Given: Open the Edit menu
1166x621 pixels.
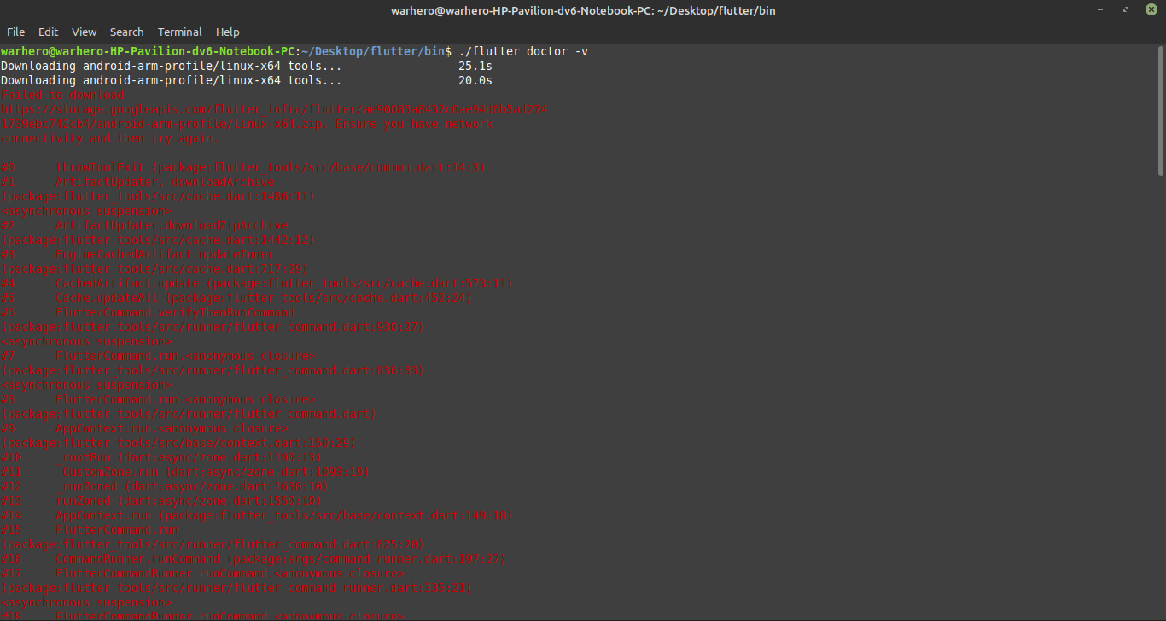Looking at the screenshot, I should pos(48,32).
